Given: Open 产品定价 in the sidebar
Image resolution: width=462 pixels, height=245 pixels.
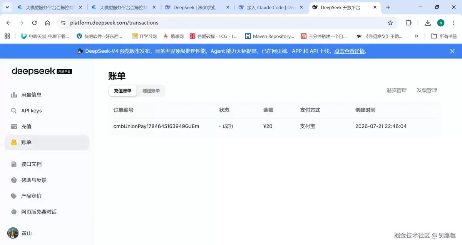Looking at the screenshot, I should (47, 196).
